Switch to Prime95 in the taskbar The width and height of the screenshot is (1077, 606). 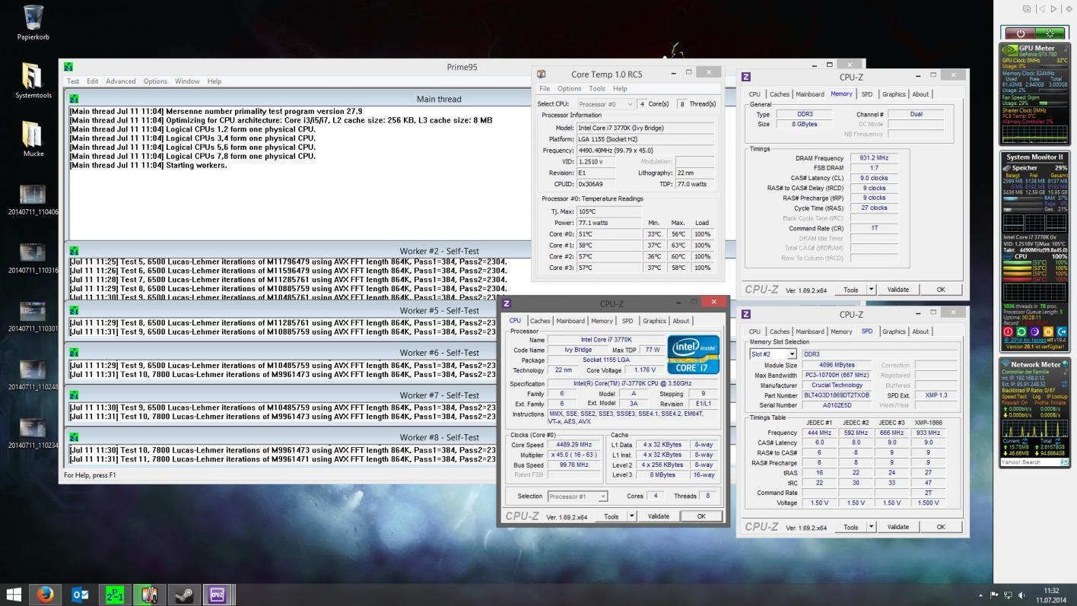114,595
